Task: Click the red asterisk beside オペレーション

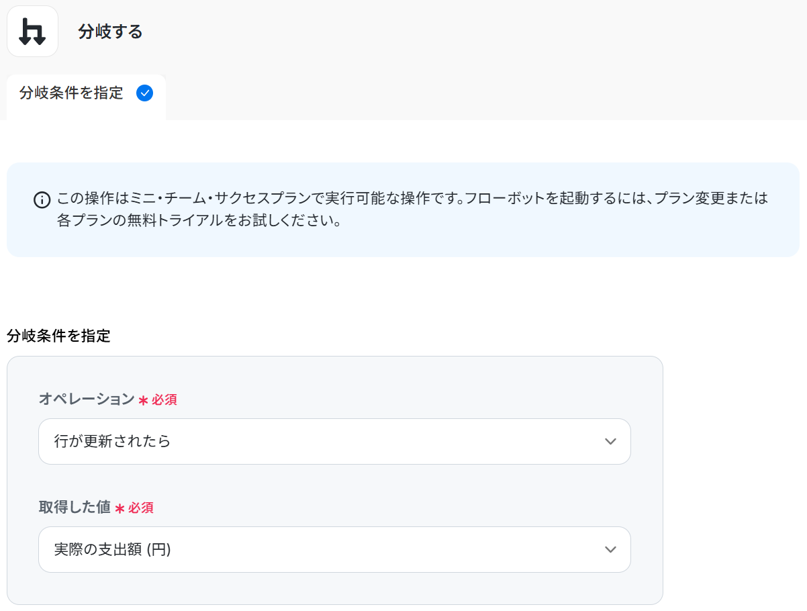Action: click(x=143, y=400)
